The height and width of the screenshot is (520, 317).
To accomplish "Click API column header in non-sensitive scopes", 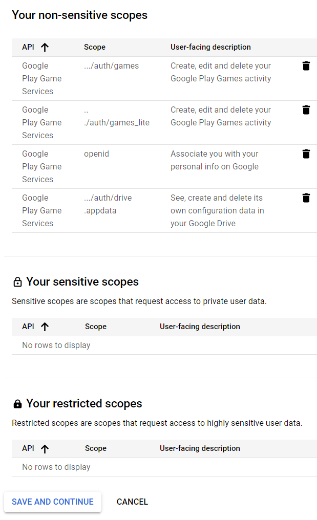I will (28, 47).
